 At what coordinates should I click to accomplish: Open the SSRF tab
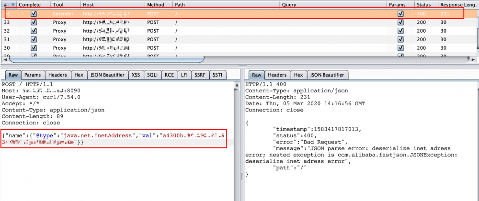[200, 75]
